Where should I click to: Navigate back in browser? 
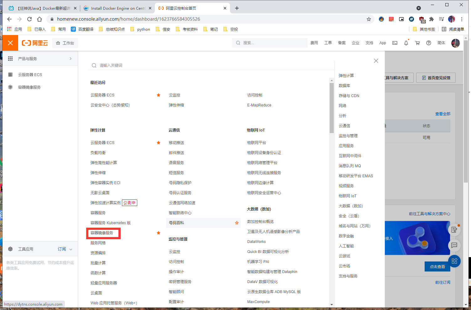tap(9, 19)
